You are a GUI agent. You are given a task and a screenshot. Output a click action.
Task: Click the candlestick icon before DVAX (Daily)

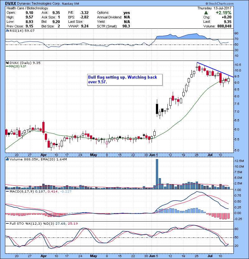click(7, 63)
